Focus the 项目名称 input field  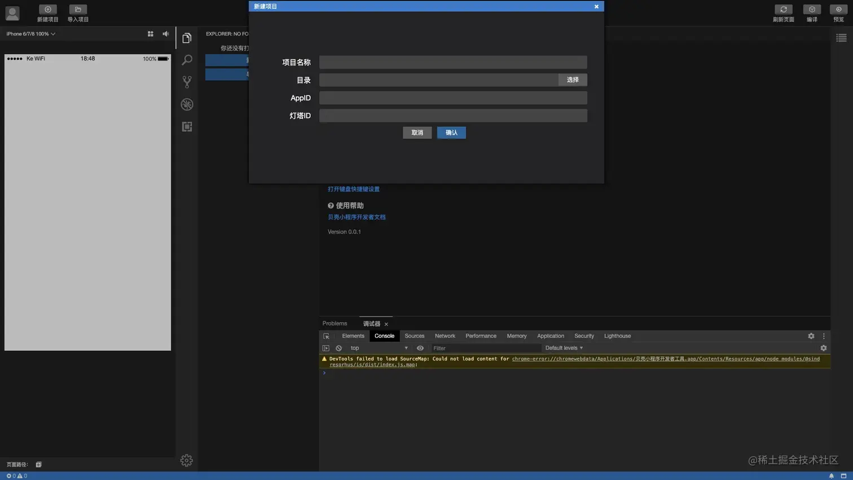453,62
